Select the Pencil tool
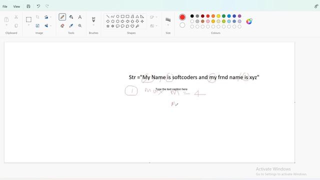 pos(62,17)
